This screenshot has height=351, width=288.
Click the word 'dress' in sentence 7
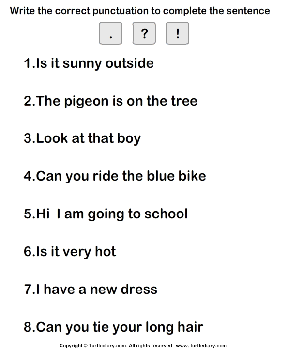(x=139, y=289)
